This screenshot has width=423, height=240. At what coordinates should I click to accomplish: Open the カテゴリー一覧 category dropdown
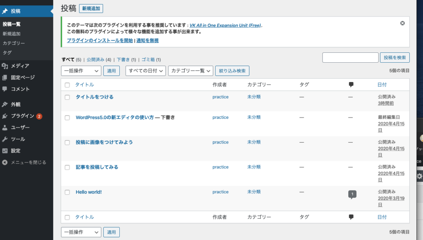190,71
